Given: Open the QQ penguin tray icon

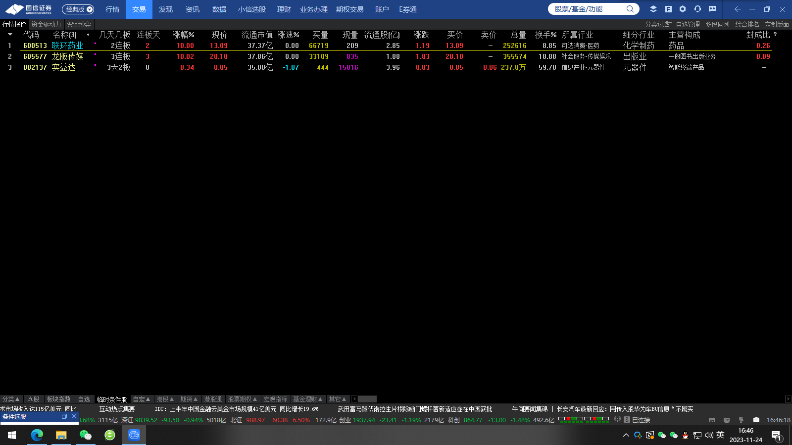Looking at the screenshot, I should (x=686, y=435).
